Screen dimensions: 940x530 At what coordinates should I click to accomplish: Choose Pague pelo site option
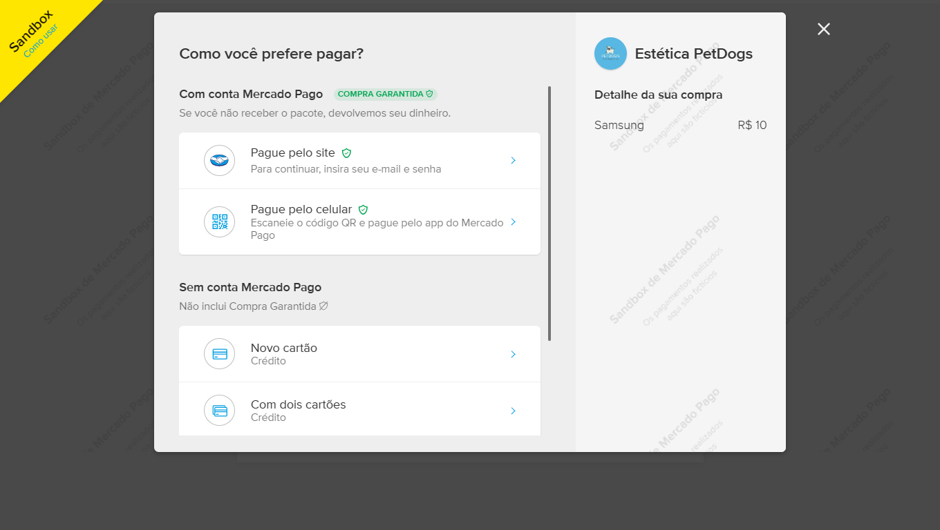point(359,161)
